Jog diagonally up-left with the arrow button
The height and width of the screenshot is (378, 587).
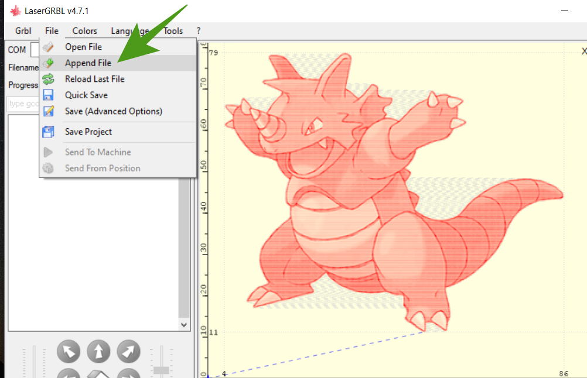pyautogui.click(x=69, y=352)
